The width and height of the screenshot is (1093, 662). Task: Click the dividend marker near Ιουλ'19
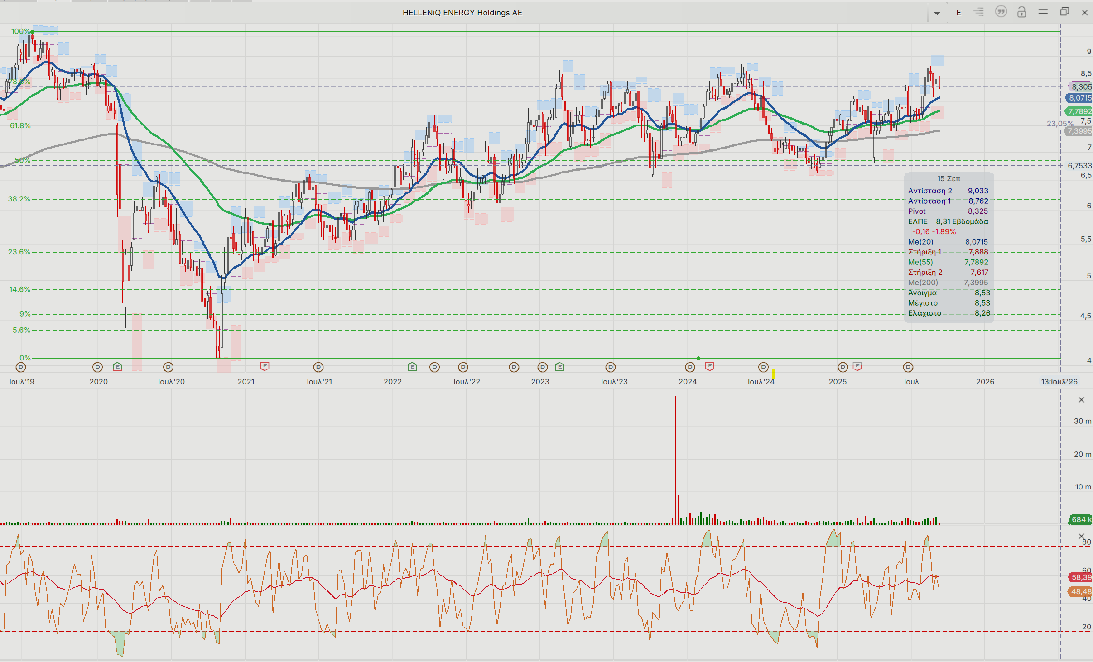(x=21, y=367)
